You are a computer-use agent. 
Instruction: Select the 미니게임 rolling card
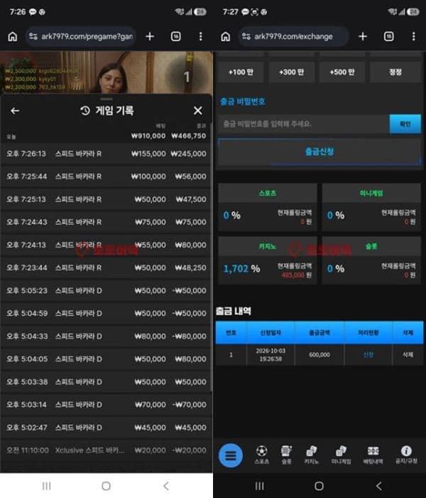[371, 208]
